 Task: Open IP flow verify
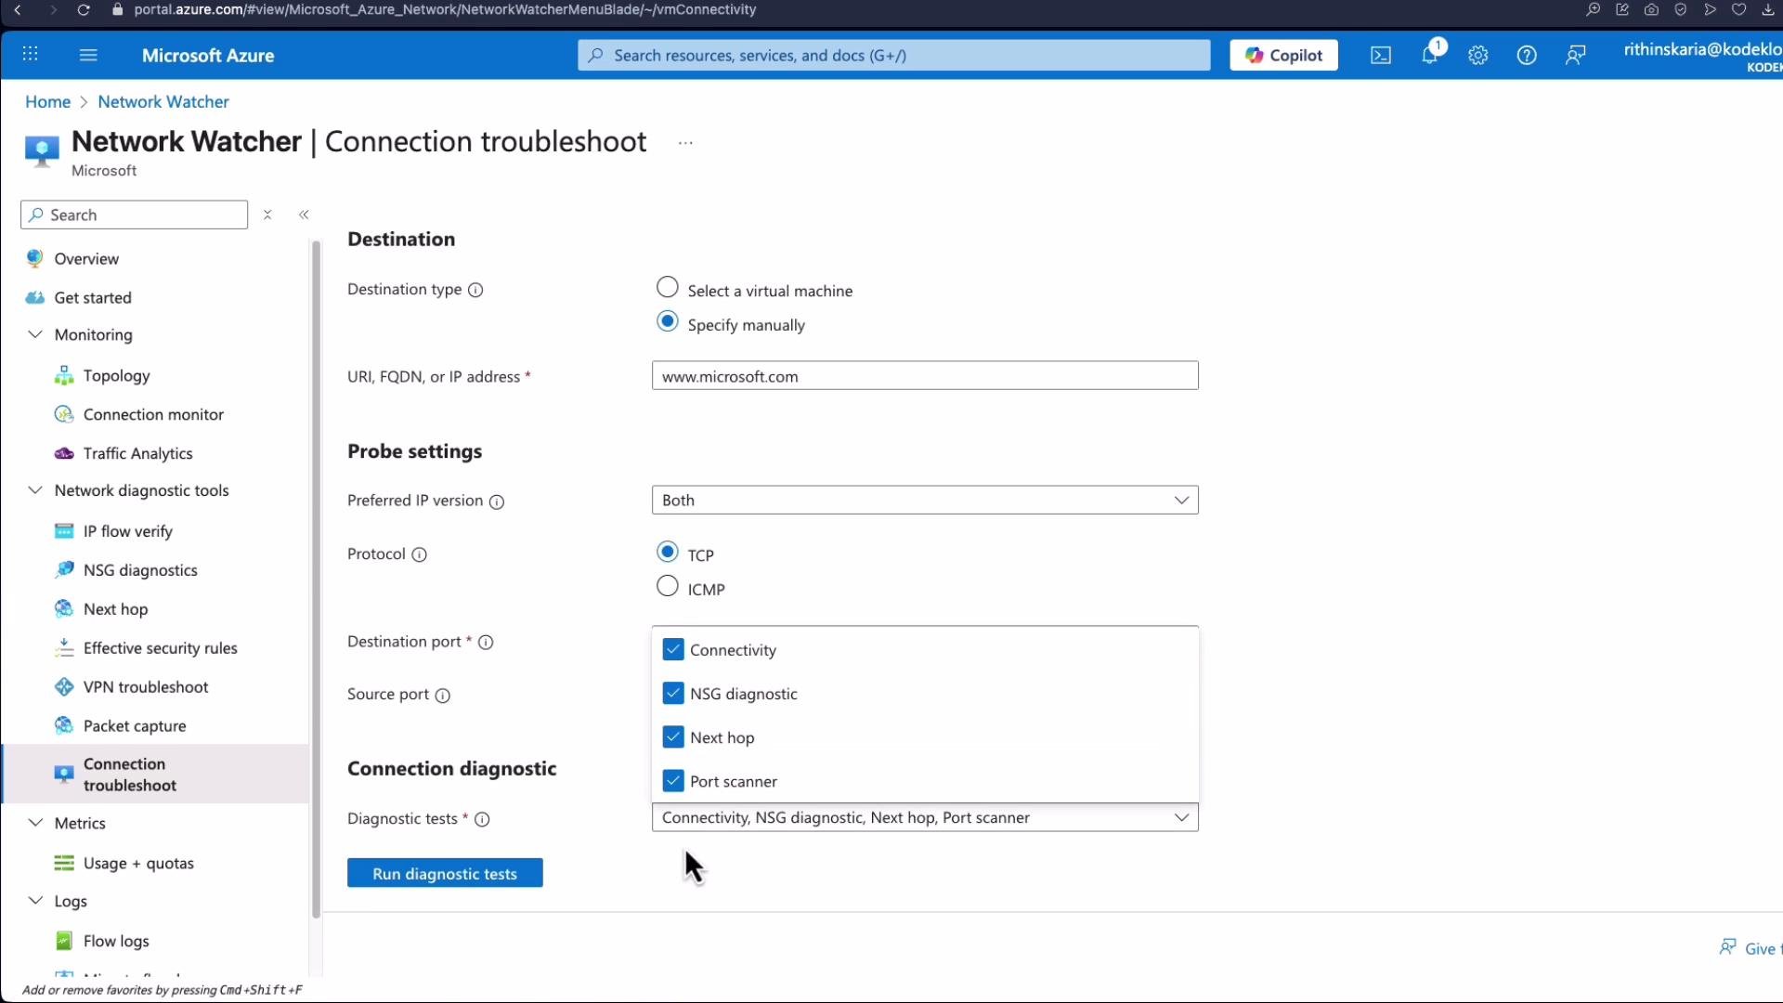[x=128, y=531]
